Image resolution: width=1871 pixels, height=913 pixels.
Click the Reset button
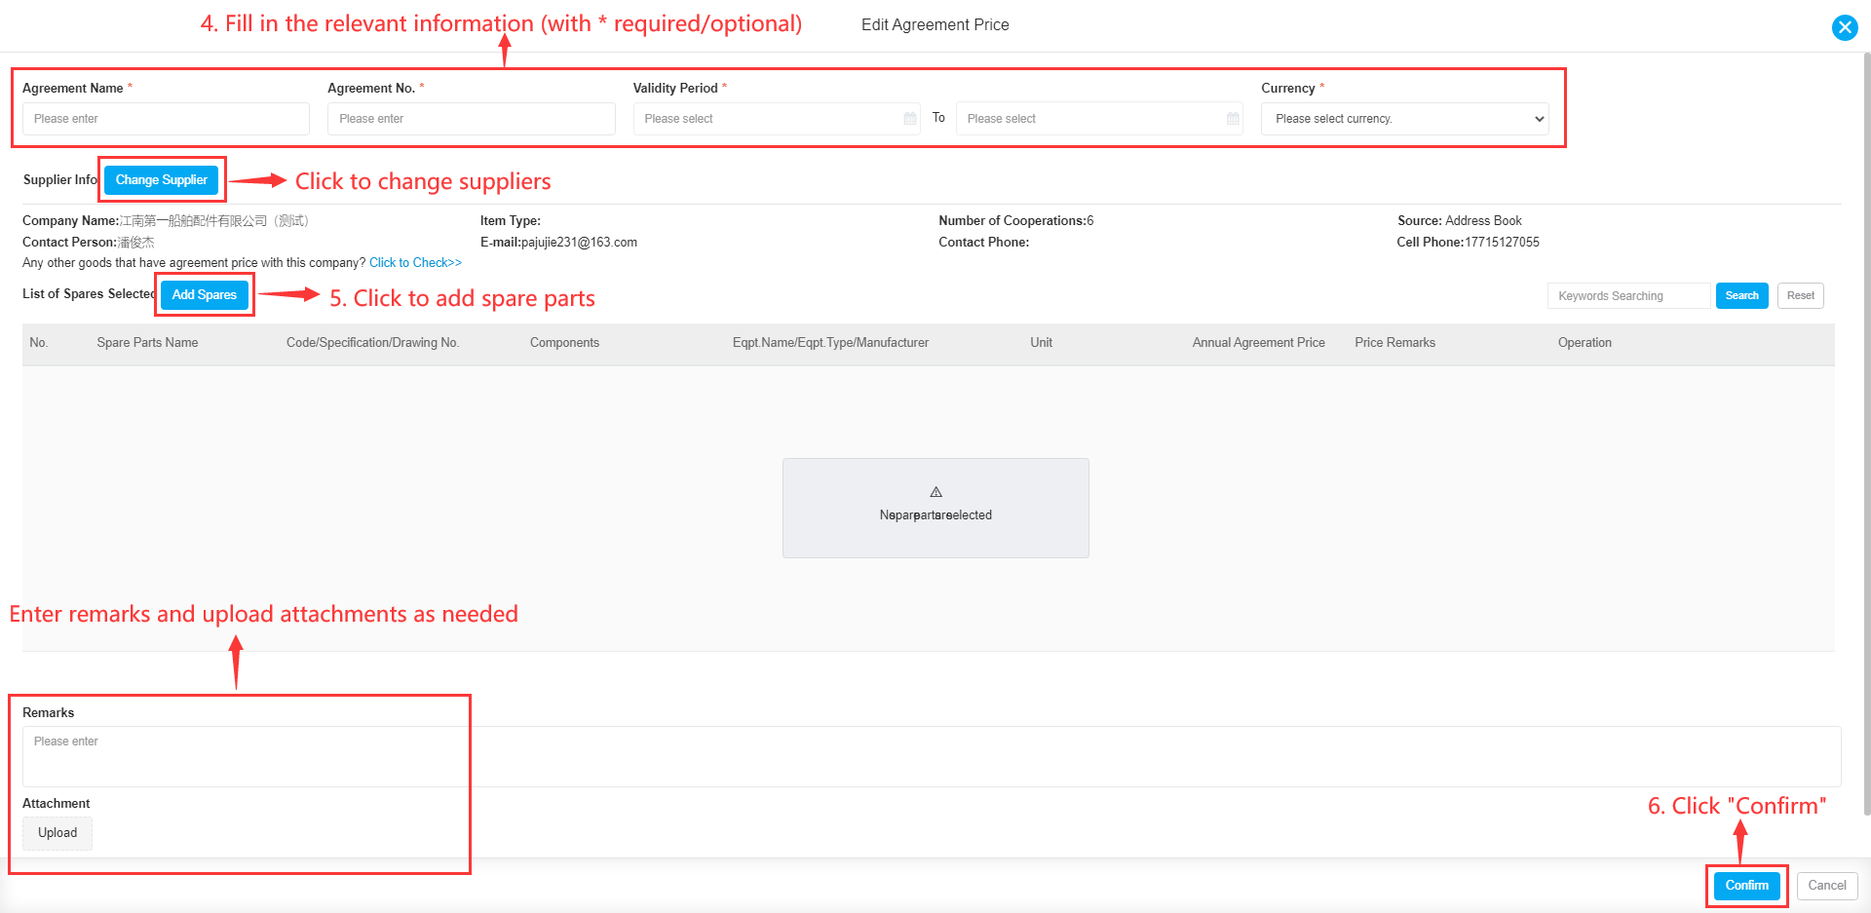[x=1800, y=296]
